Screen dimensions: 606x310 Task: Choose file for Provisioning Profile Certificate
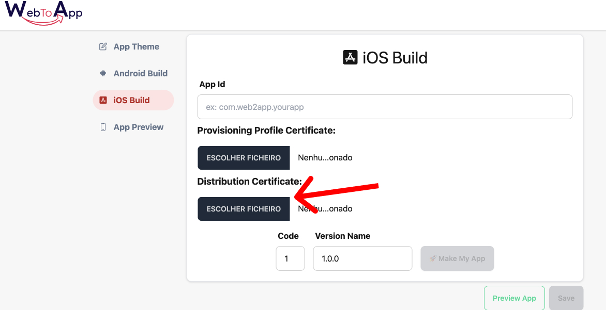pyautogui.click(x=244, y=158)
